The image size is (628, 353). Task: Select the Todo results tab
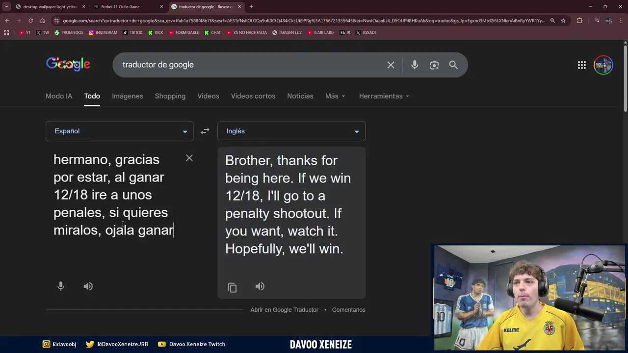pos(92,96)
